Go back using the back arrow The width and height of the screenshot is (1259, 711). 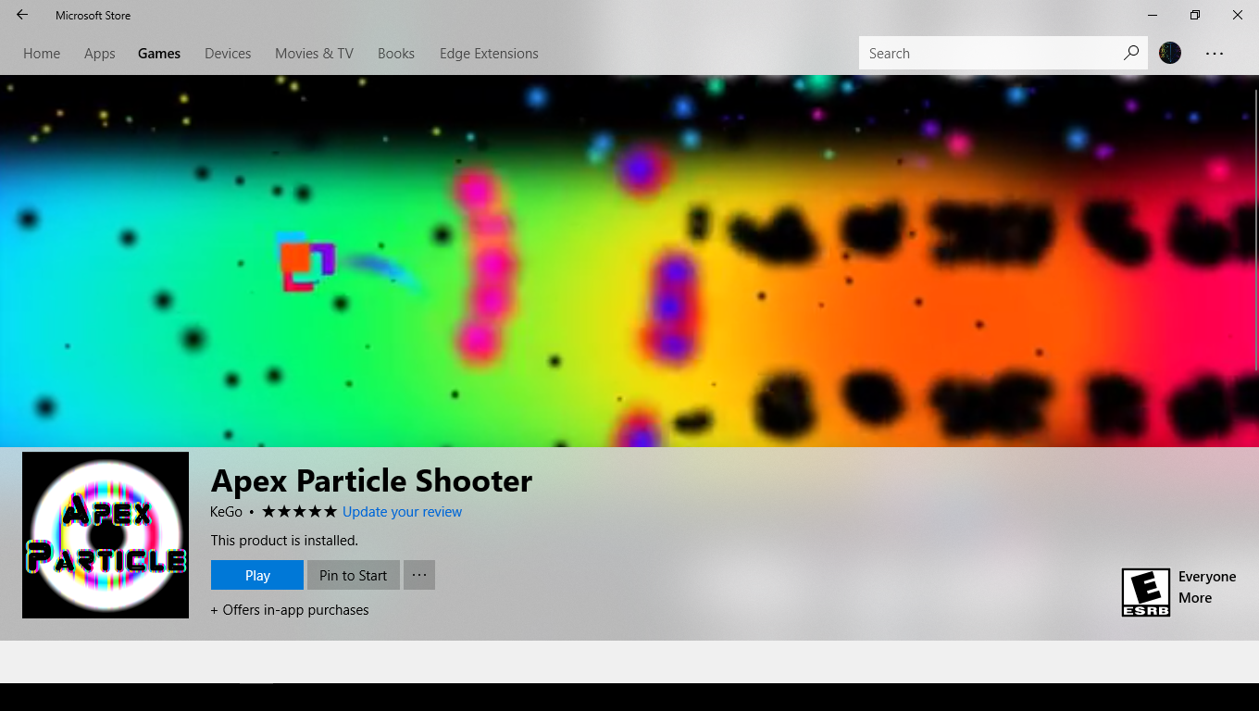tap(22, 15)
